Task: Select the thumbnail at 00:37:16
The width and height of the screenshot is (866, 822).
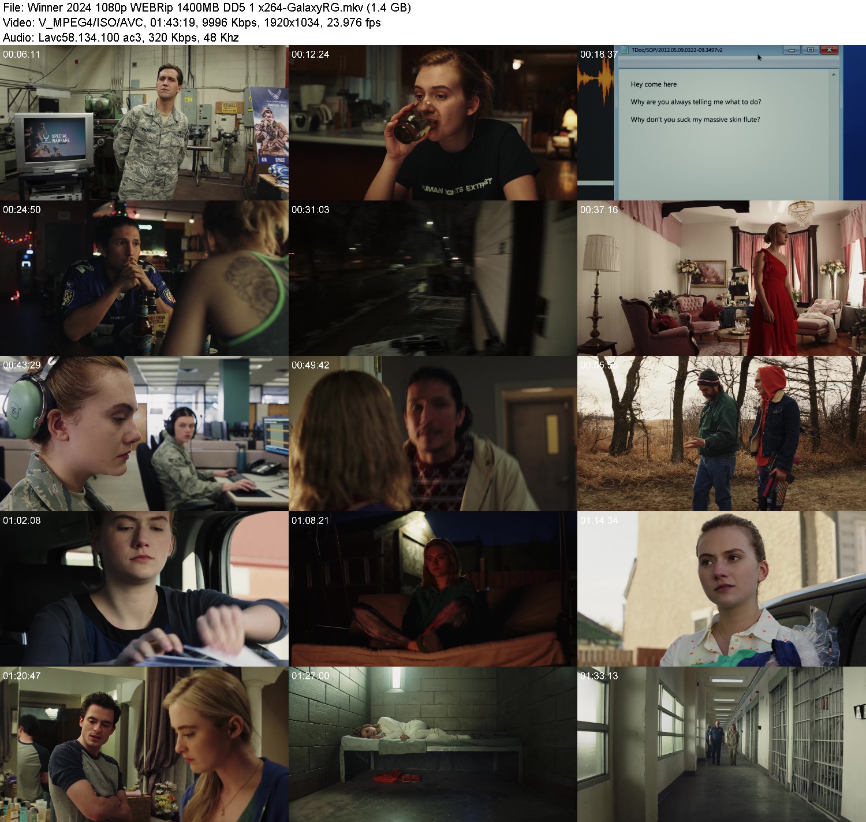Action: click(x=722, y=278)
